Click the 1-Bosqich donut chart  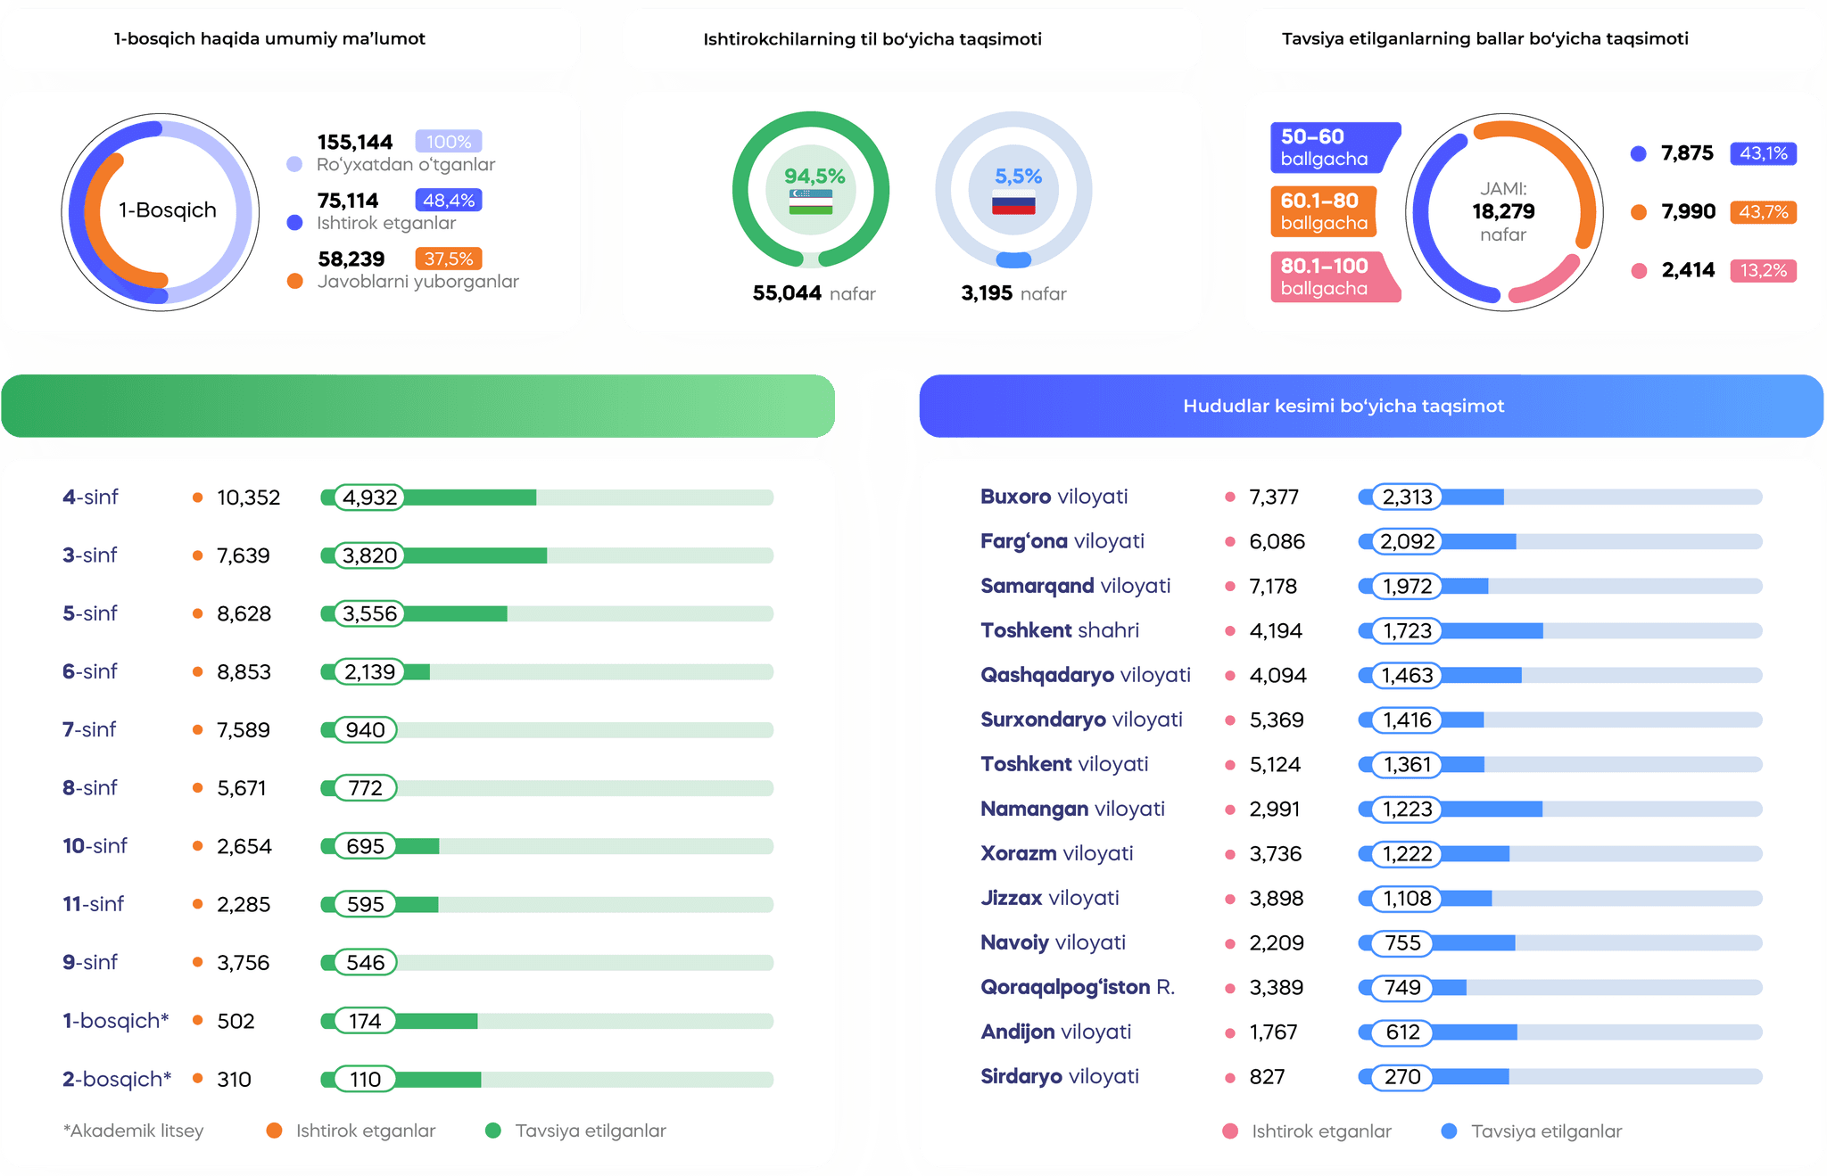coord(161,212)
